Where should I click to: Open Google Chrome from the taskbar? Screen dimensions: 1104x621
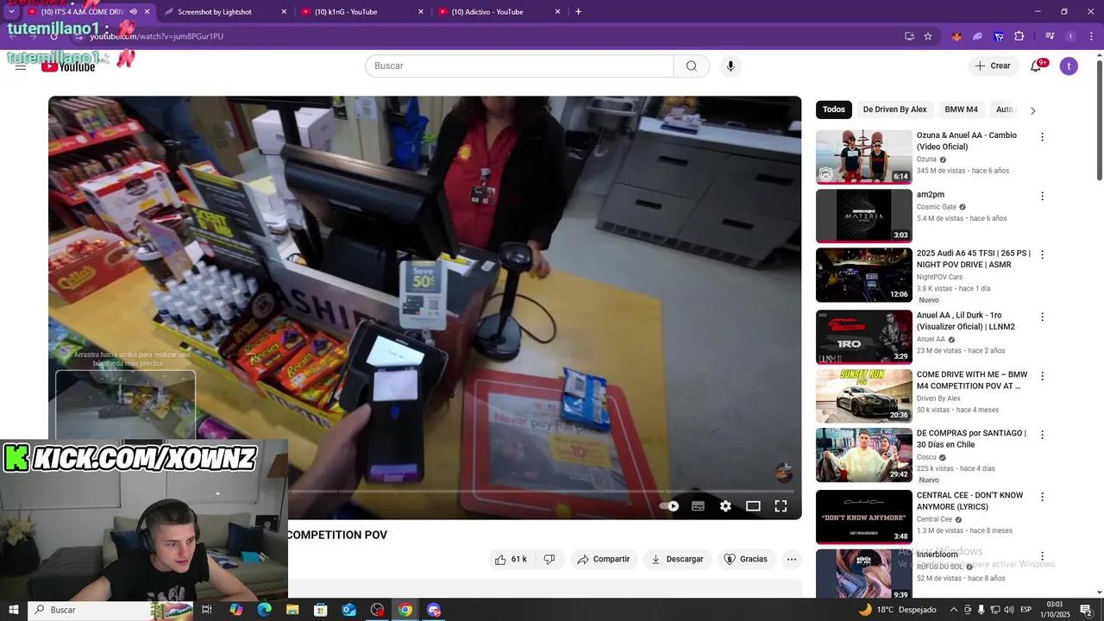point(405,610)
